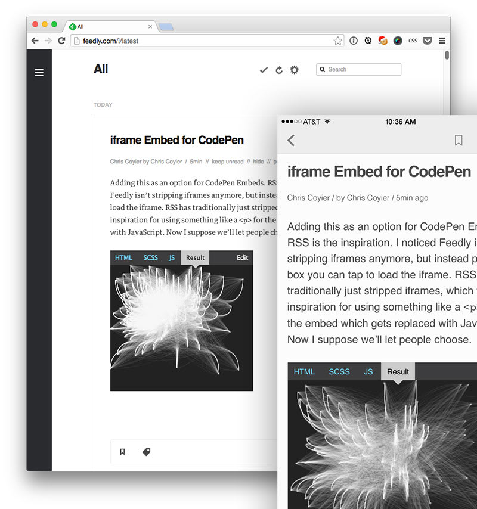
Task: Open the Feedly sidebar hamburger menu
Action: click(39, 72)
